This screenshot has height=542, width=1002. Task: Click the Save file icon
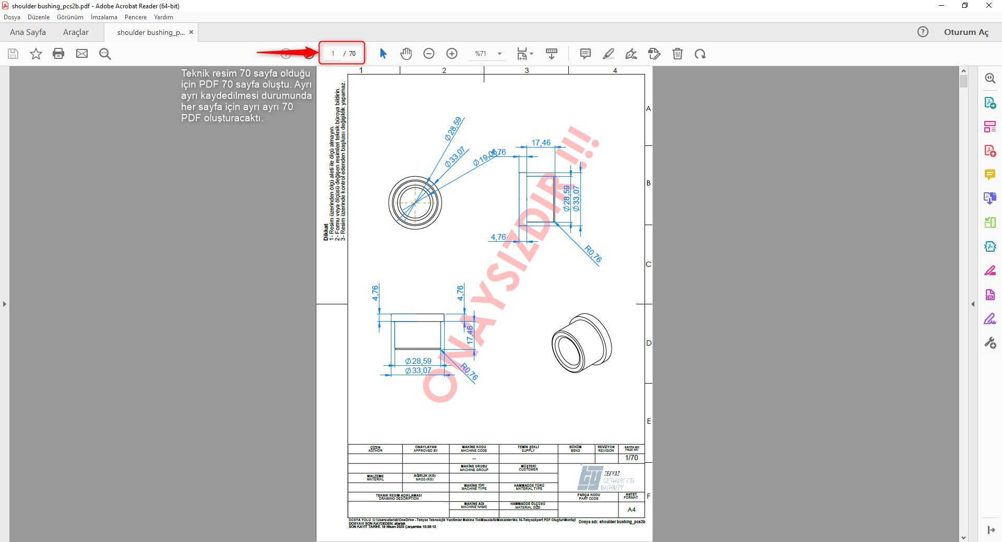13,54
